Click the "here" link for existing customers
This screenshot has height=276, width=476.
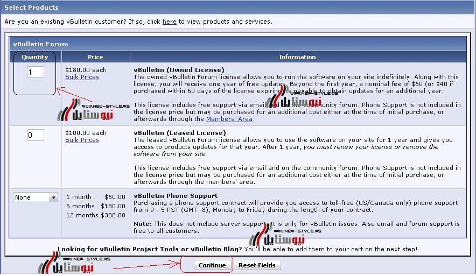tap(169, 22)
